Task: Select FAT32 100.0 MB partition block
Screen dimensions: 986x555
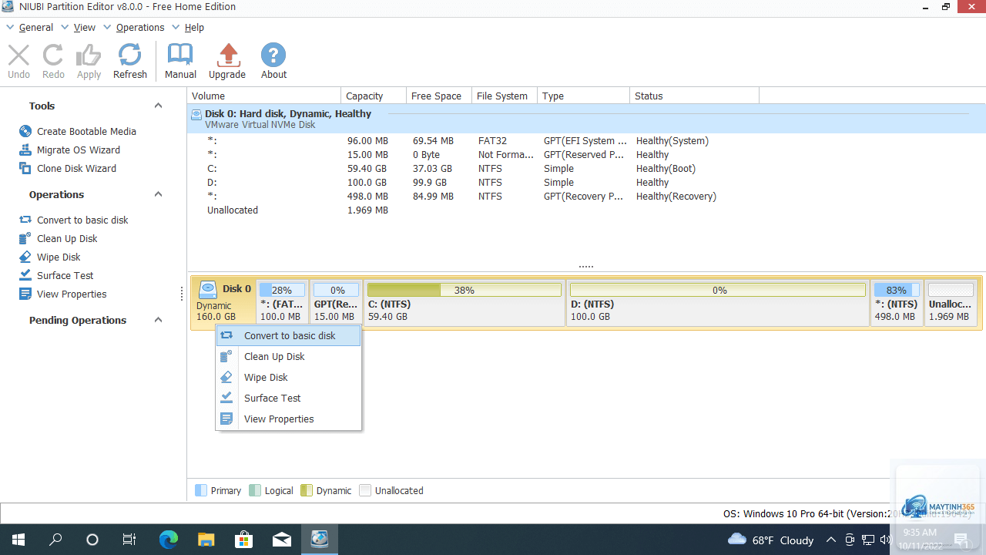Action: click(282, 302)
